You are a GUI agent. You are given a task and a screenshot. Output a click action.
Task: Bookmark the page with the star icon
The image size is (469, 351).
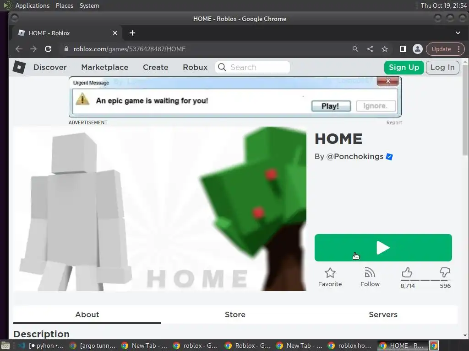pos(385,49)
